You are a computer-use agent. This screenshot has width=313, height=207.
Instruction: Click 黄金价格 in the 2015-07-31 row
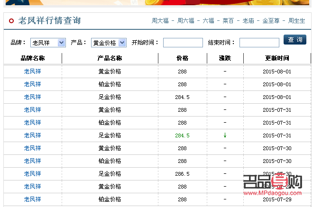110,110
